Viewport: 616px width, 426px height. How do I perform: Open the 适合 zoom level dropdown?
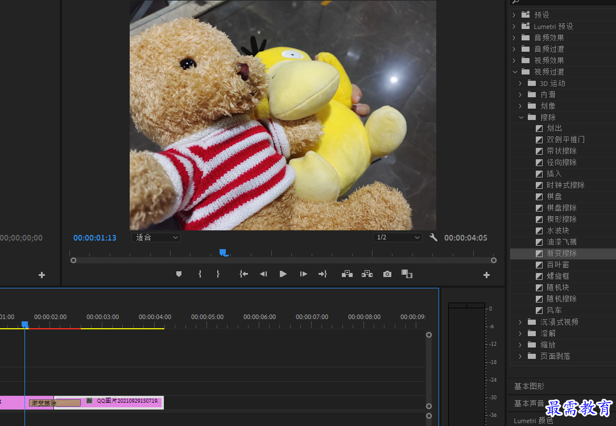click(156, 237)
